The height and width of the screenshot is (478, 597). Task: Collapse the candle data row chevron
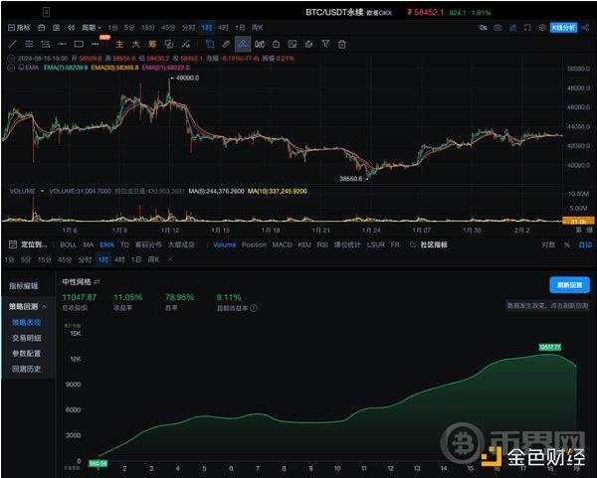[x=11, y=59]
